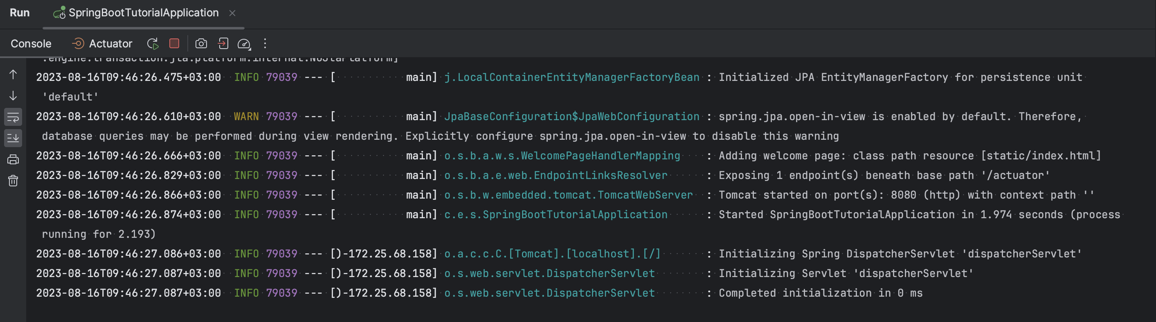Open the profiler speedometer icon
1156x322 pixels.
point(244,43)
